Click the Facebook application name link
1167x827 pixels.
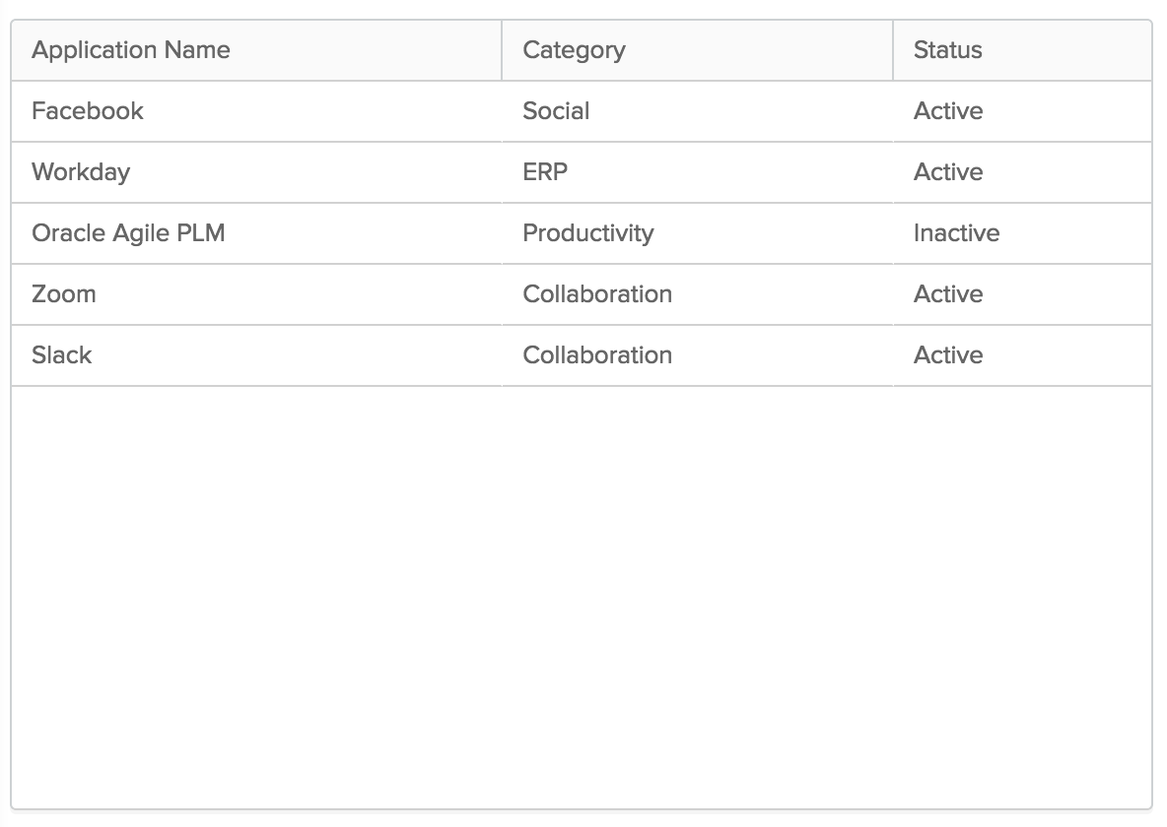(x=88, y=111)
